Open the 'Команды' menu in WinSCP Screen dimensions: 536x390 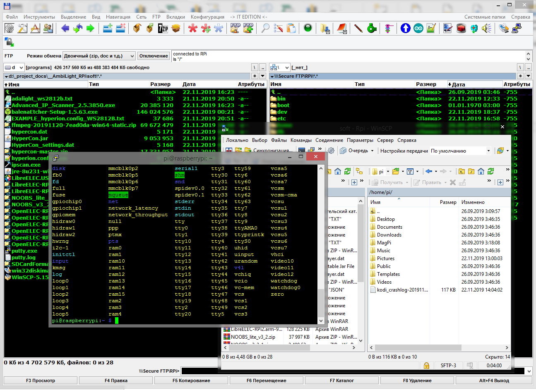301,140
